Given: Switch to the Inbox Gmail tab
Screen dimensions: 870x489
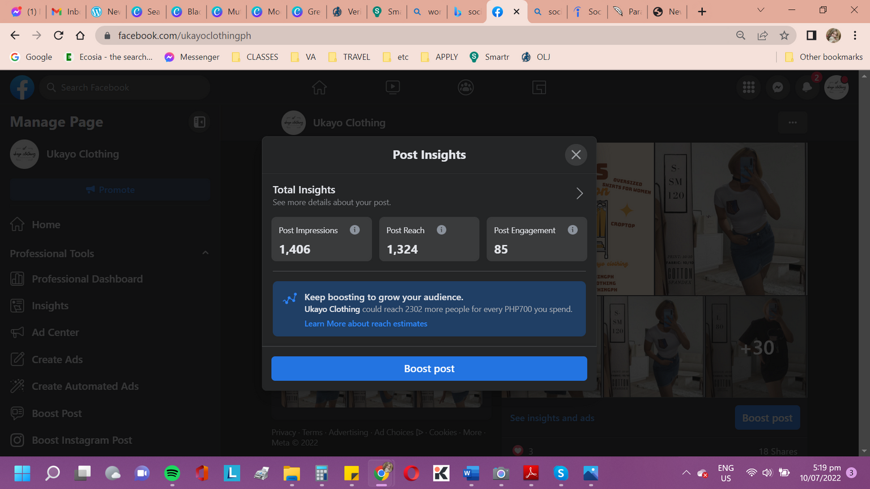Looking at the screenshot, I should pos(66,11).
